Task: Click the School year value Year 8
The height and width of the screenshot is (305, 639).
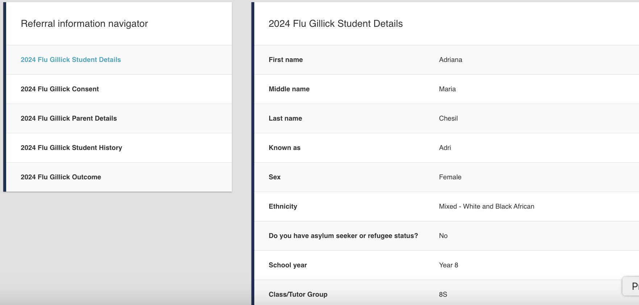Action: point(448,265)
